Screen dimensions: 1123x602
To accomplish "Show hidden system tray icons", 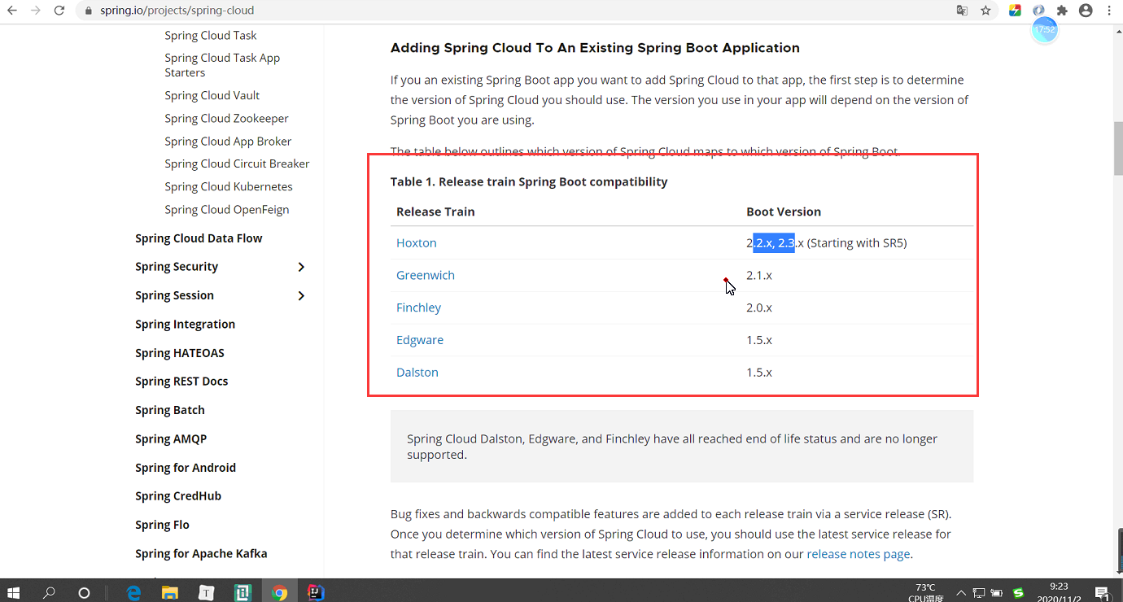I will (x=961, y=593).
